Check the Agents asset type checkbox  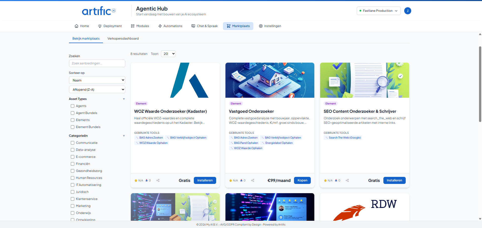click(x=73, y=106)
